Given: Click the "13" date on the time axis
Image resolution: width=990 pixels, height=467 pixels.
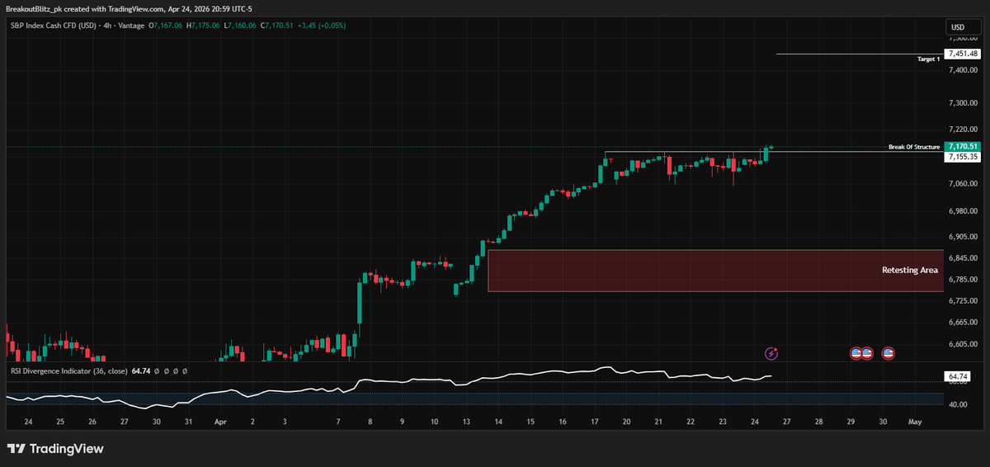Looking at the screenshot, I should pyautogui.click(x=466, y=421).
